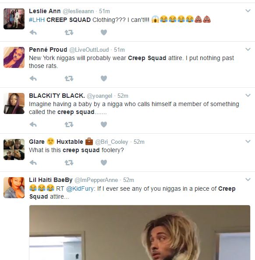Viewport: 255px width, 260px height.
Task: Like BLACKITY BLACK's creep squad tweet
Action: click(x=104, y=125)
